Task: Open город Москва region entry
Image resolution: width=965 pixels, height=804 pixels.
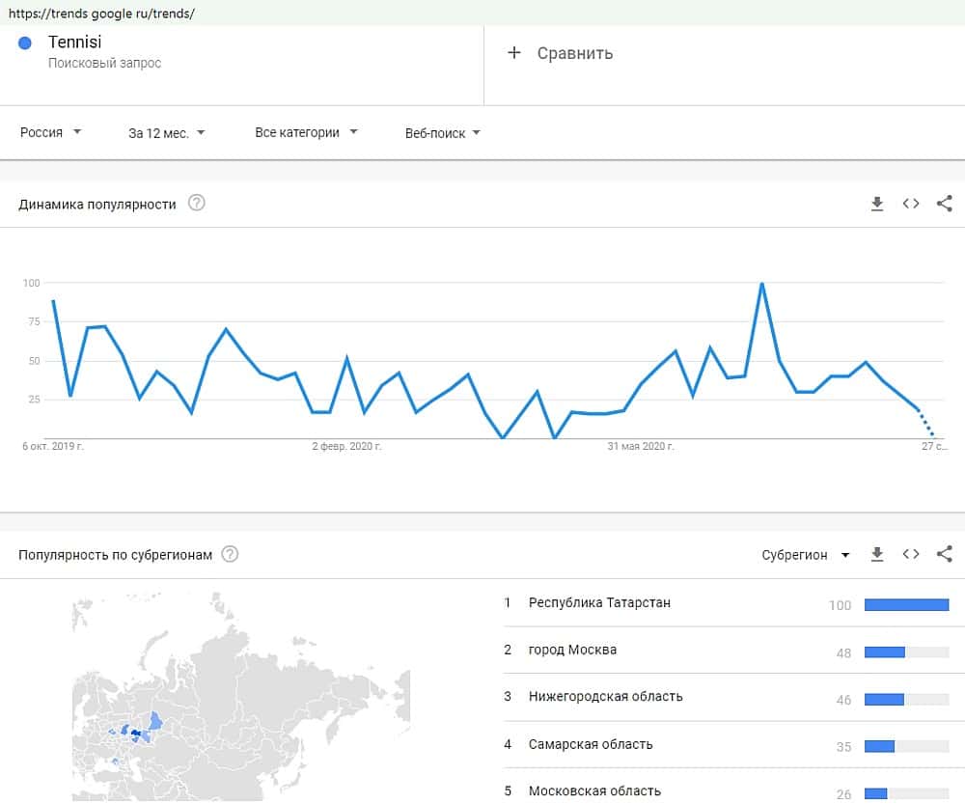Action: (x=572, y=650)
